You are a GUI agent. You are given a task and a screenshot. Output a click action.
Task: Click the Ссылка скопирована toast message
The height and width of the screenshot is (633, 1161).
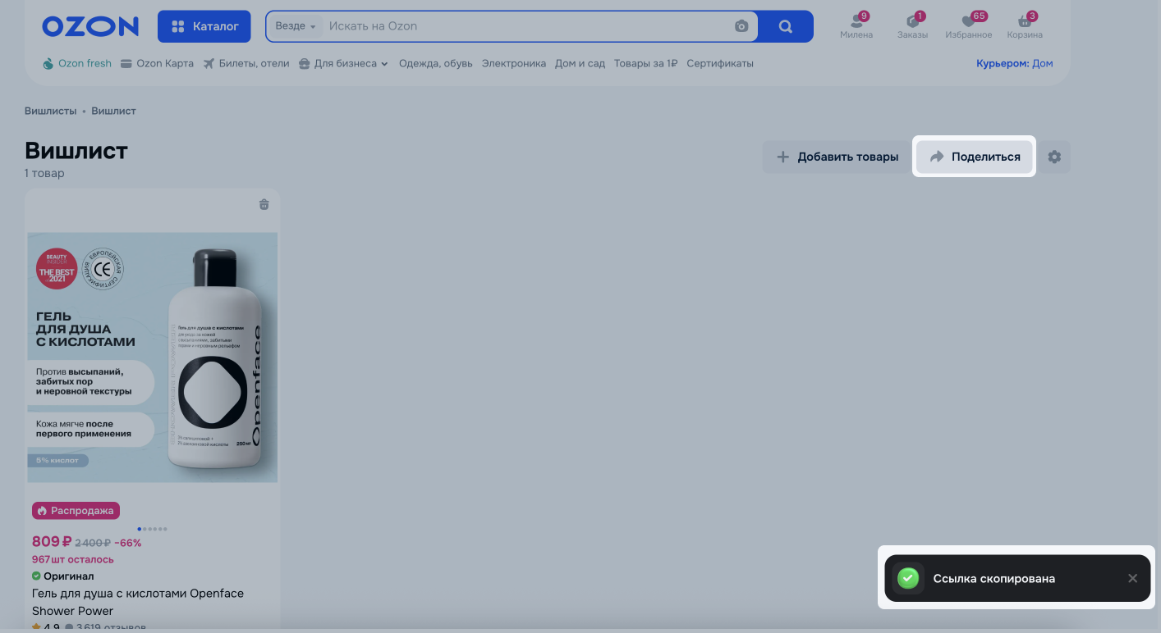[x=994, y=578]
